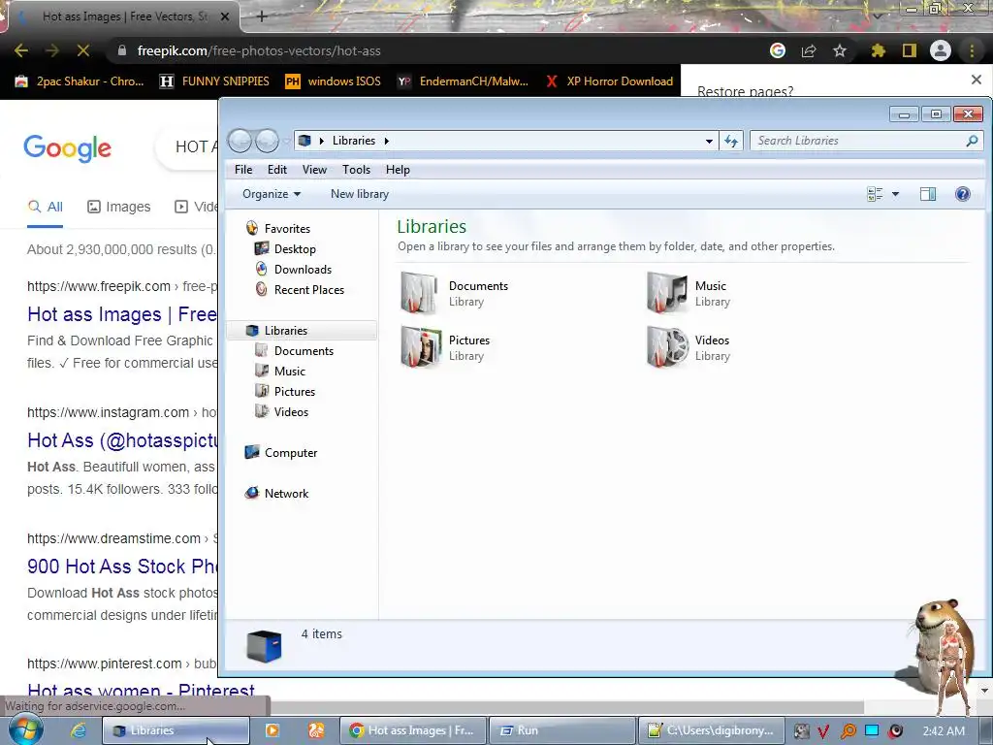993x745 pixels.
Task: Open the FUNNY SNIPPIES bookmark
Action: [214, 81]
